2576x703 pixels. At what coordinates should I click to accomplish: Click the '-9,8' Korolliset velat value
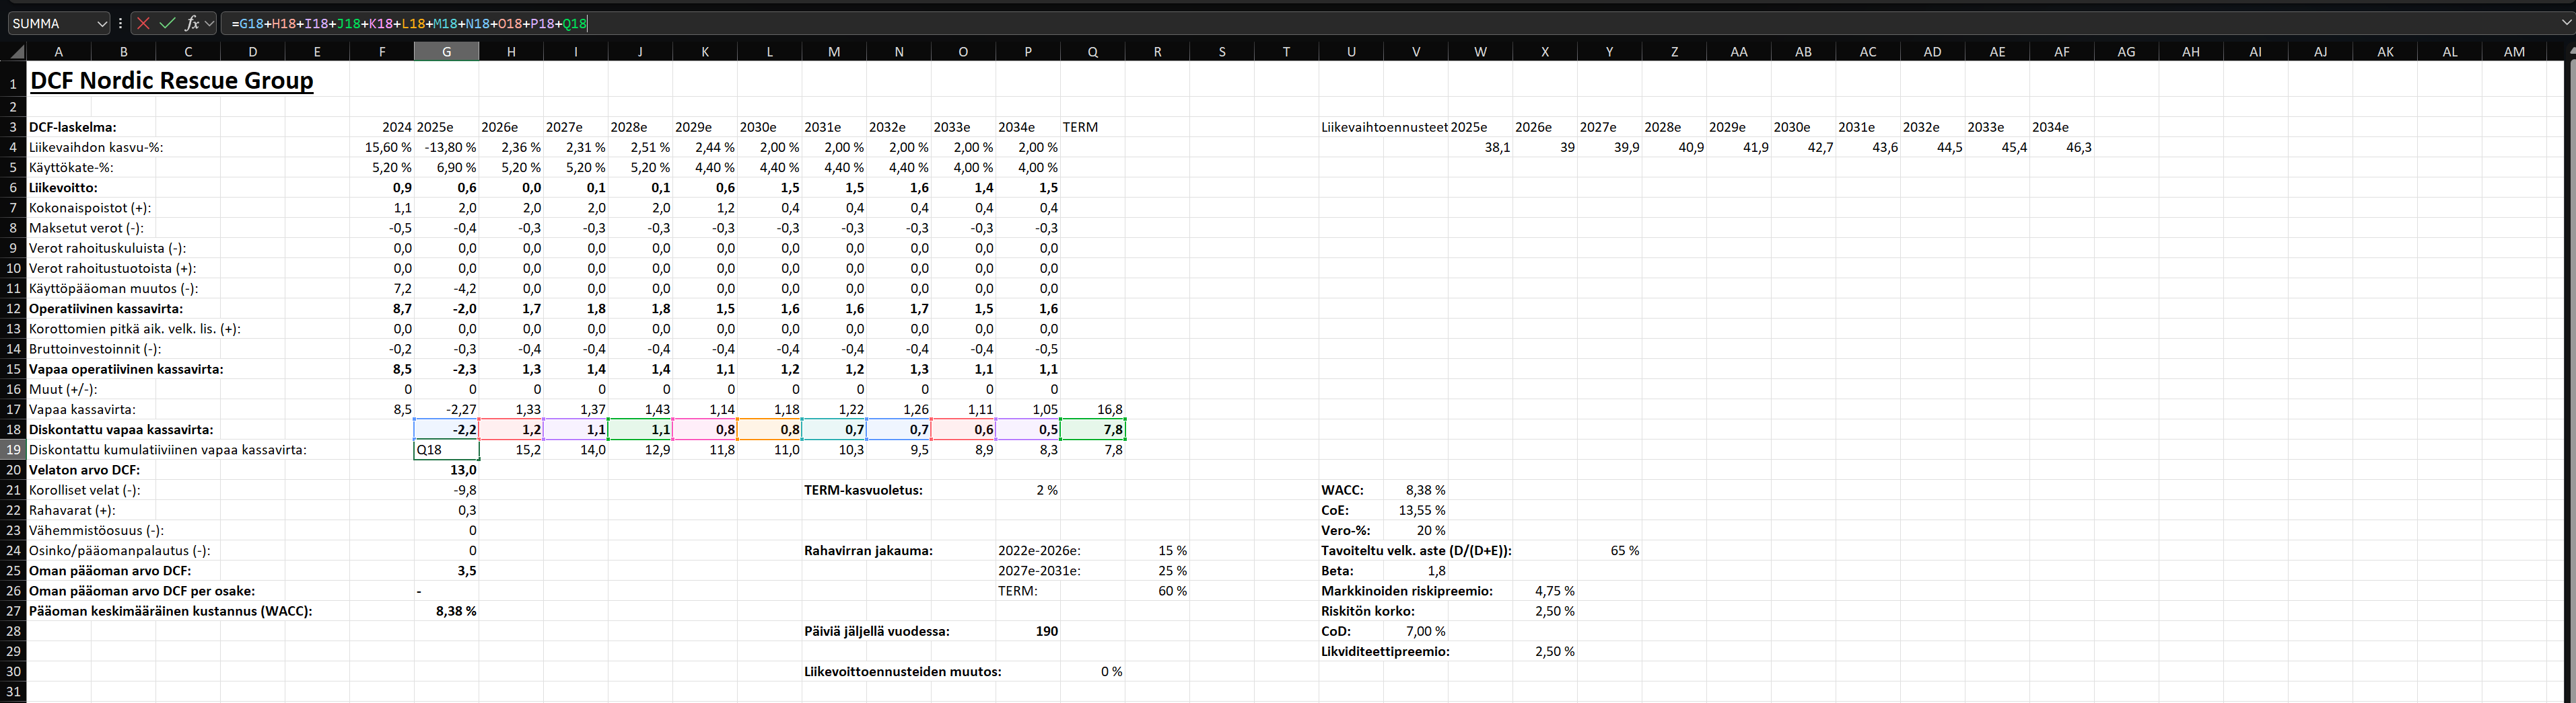tap(446, 491)
